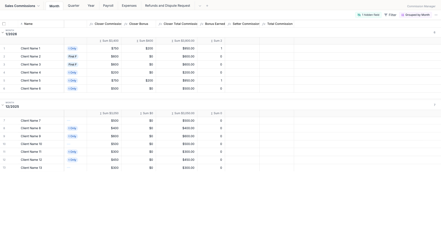Click Grouped by Month button
The image size is (441, 247).
click(x=415, y=15)
